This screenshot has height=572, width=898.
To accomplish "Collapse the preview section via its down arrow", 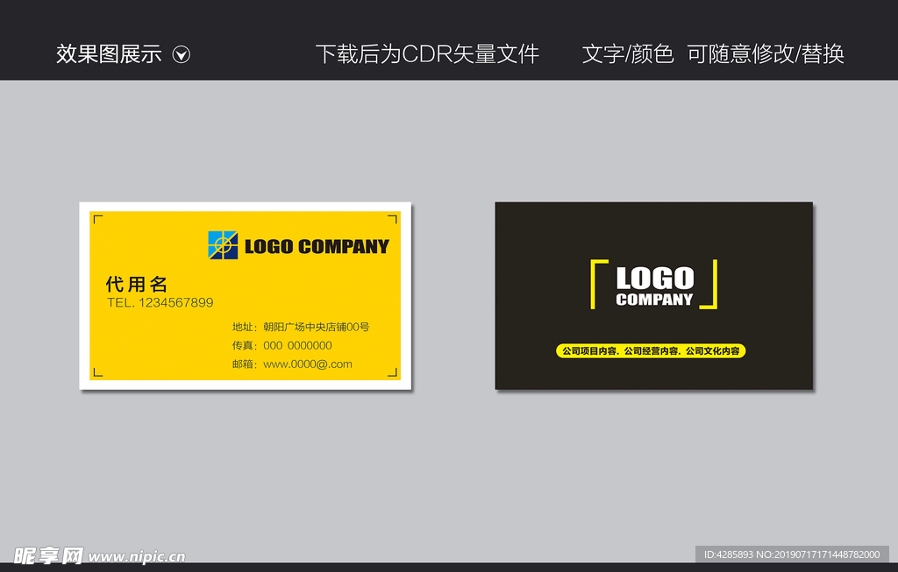I will pyautogui.click(x=182, y=53).
